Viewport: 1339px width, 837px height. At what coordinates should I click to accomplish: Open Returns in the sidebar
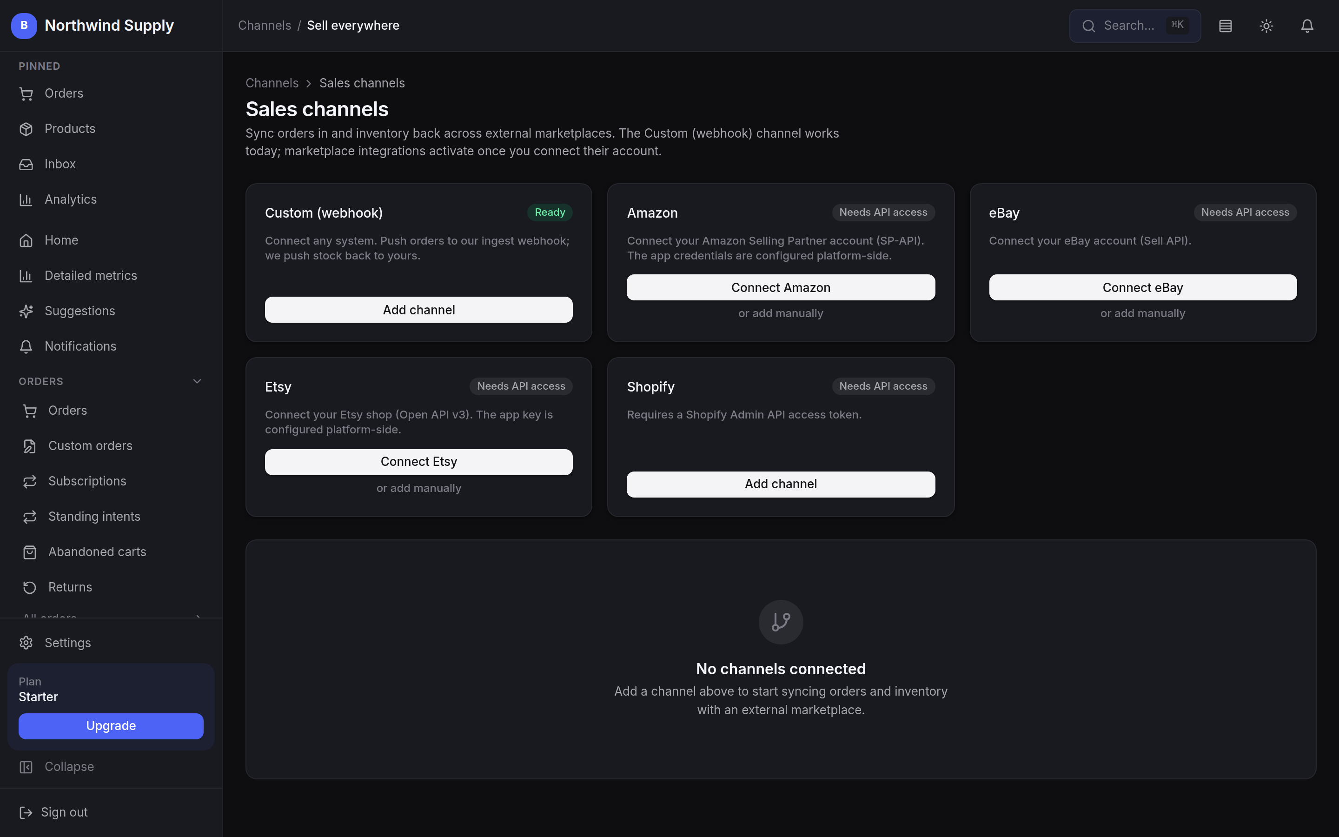pyautogui.click(x=111, y=588)
